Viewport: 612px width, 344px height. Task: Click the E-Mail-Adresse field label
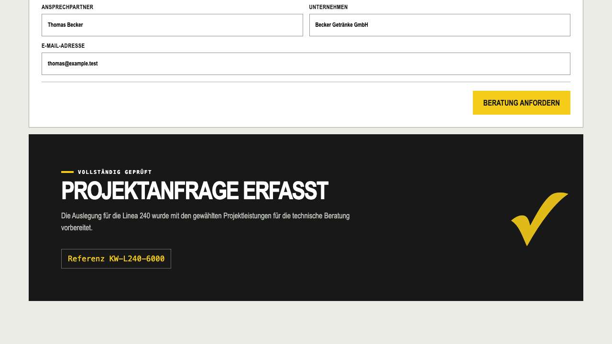[63, 46]
